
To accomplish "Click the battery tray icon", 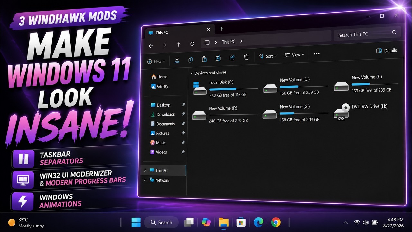I will point(375,222).
